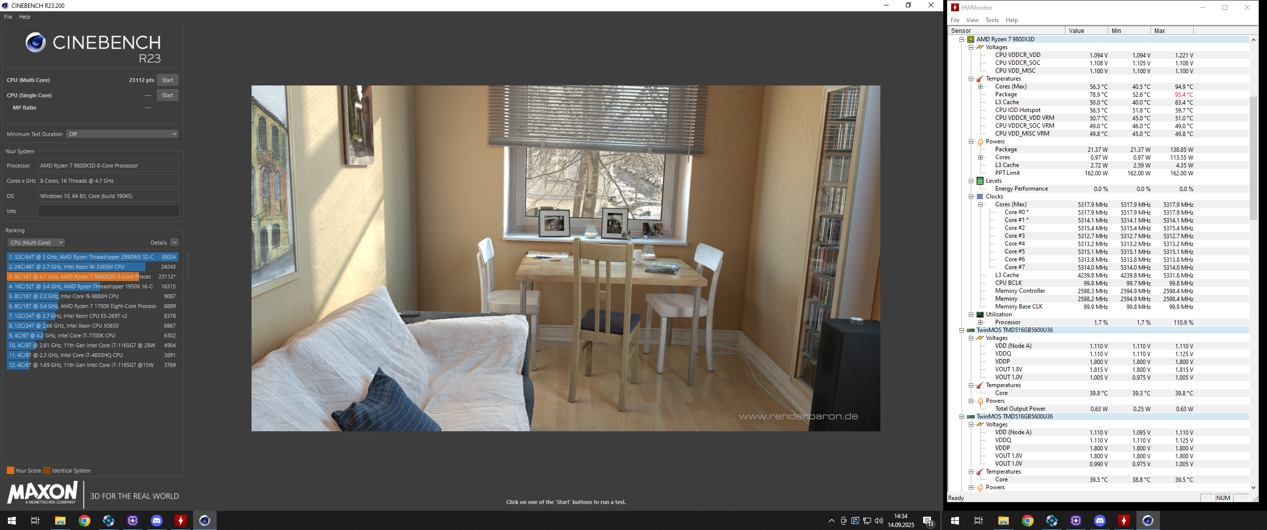Open the HWMonitor Help menu
The height and width of the screenshot is (530, 1267).
pos(1012,20)
